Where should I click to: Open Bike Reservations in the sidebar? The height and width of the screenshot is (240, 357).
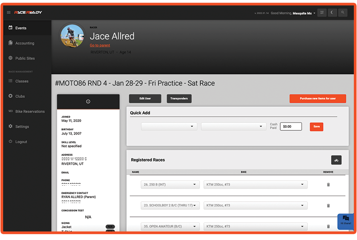pos(27,111)
